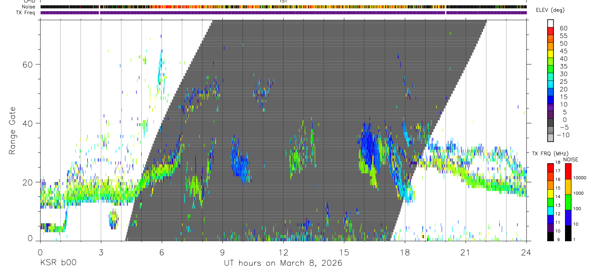Pick light gray ELEV segment below -10
This screenshot has width=592, height=273.
[x=551, y=137]
